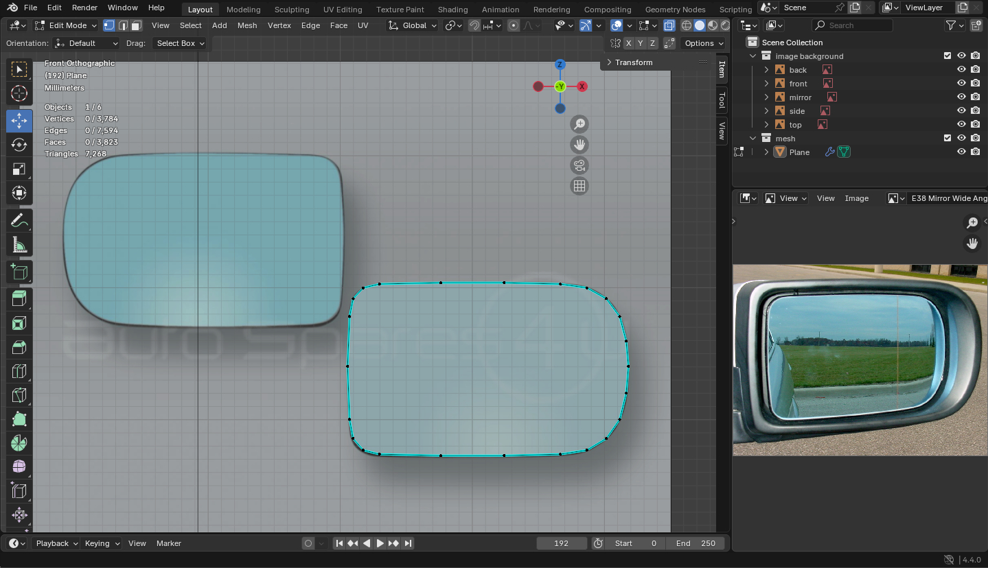Viewport: 988px width, 568px height.
Task: Click the red X axis on the navigation gizmo
Action: [582, 86]
